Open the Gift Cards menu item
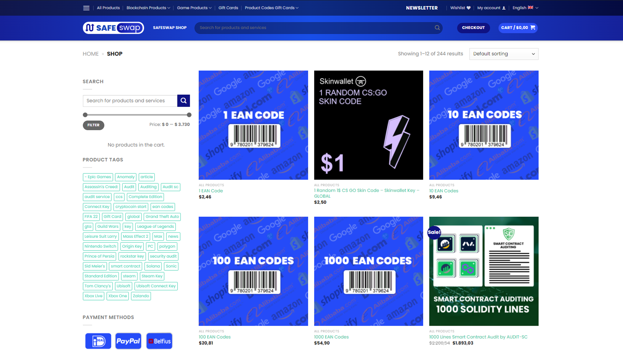Screen dimensions: 623x350 (x=228, y=8)
